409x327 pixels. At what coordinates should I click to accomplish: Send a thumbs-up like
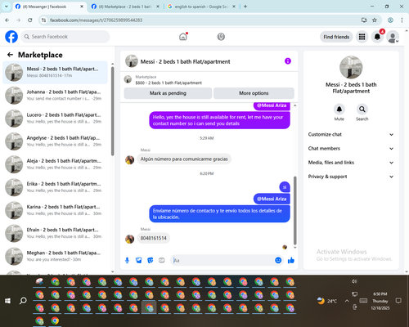[291, 260]
